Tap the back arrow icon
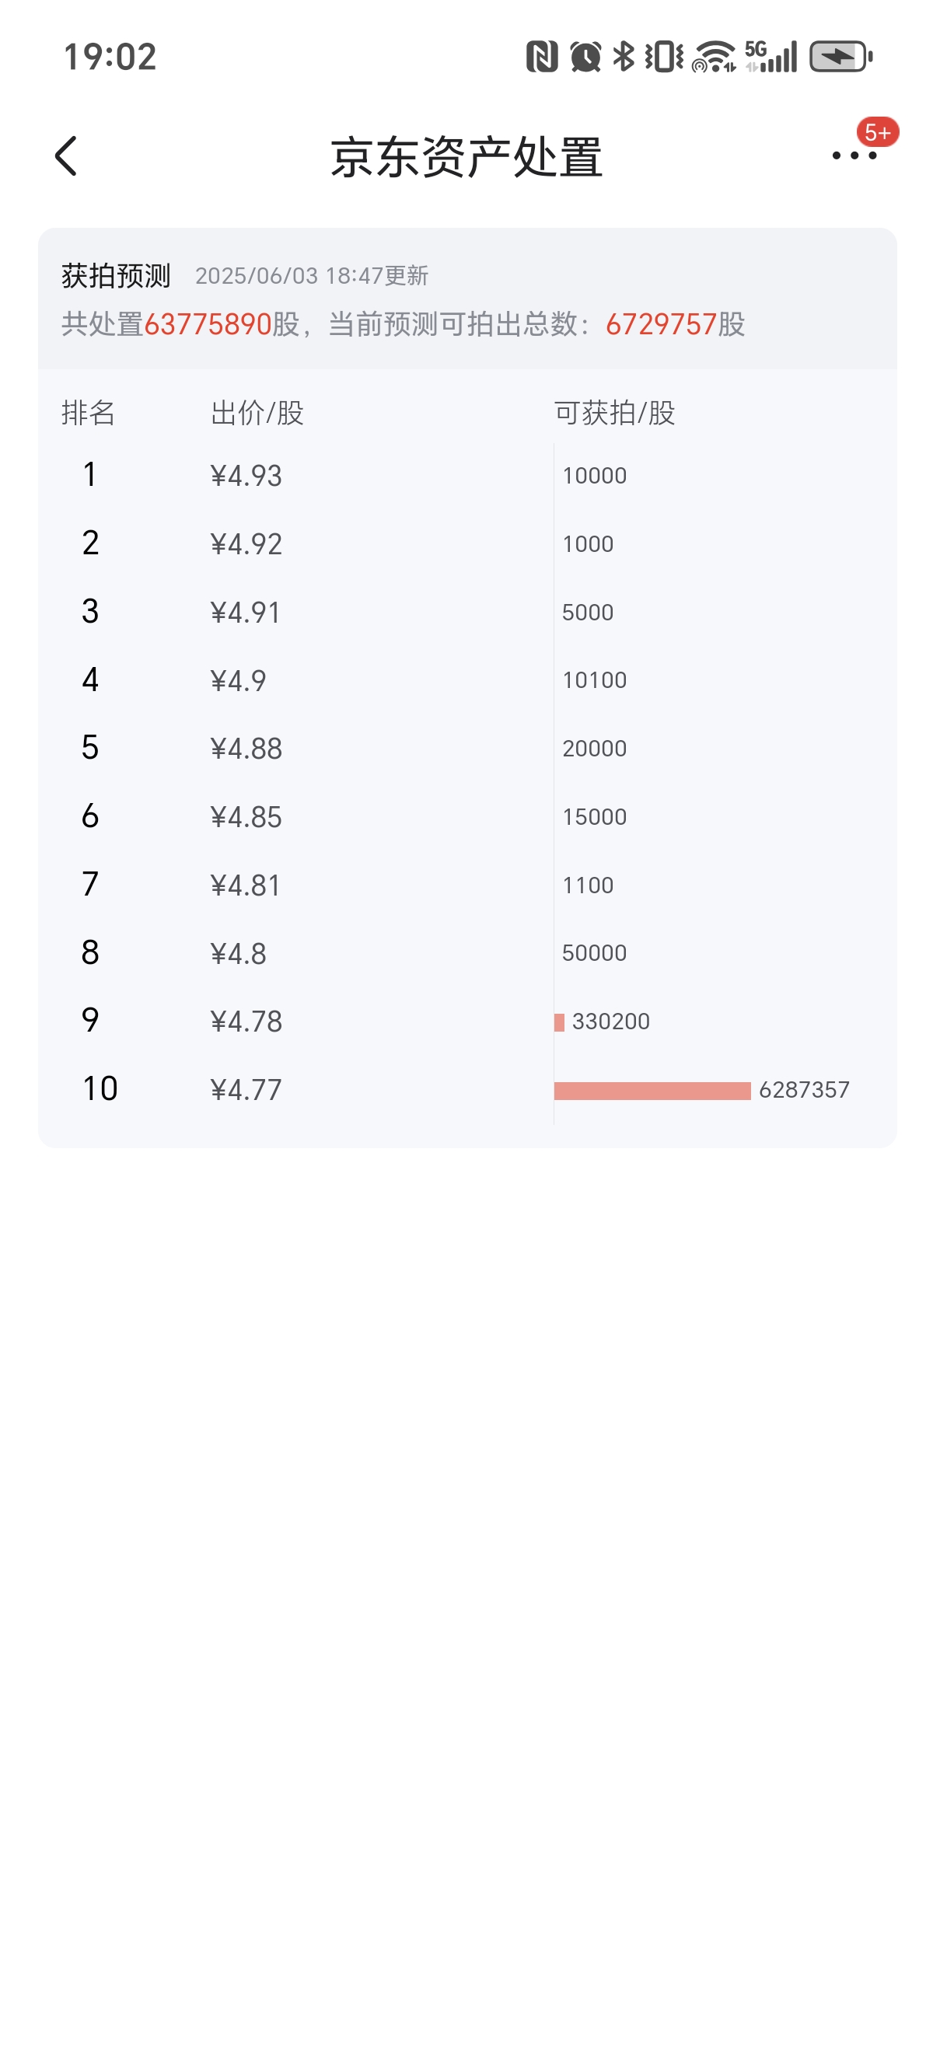The width and height of the screenshot is (933, 2071). 67,156
